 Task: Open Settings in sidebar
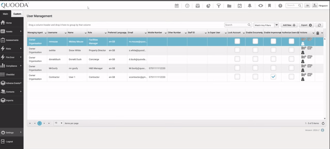(x=12, y=132)
